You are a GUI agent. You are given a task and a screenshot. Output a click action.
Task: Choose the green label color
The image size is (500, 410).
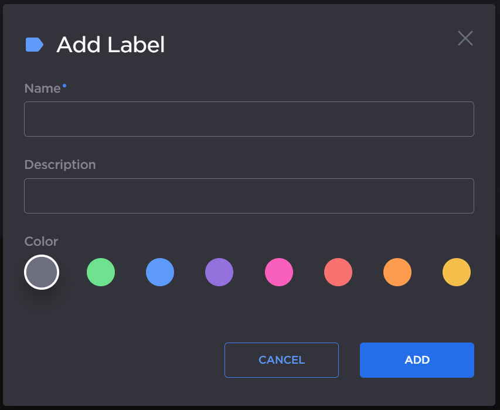[101, 272]
